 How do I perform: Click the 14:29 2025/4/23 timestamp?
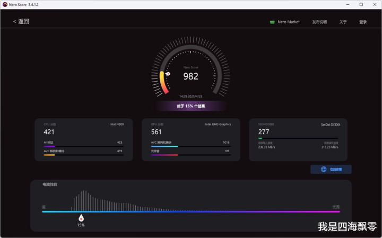[x=191, y=96]
